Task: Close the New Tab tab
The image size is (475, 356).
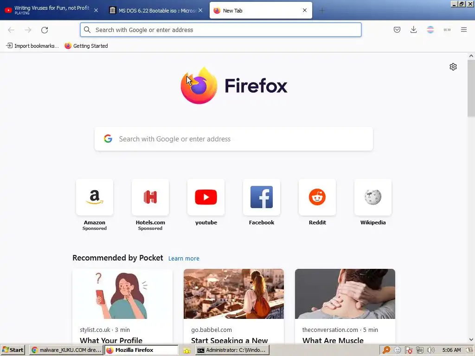Action: tap(305, 10)
